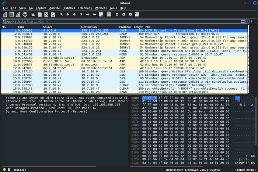Go to specified packet icon

point(81,14)
